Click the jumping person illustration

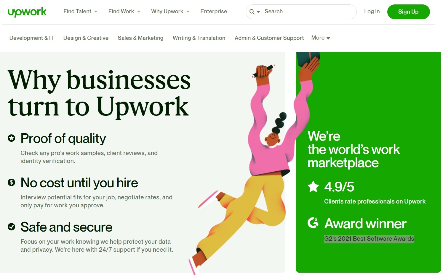click(x=261, y=165)
